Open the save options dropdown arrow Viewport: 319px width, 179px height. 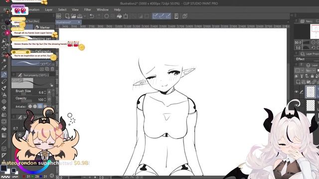click(x=85, y=16)
